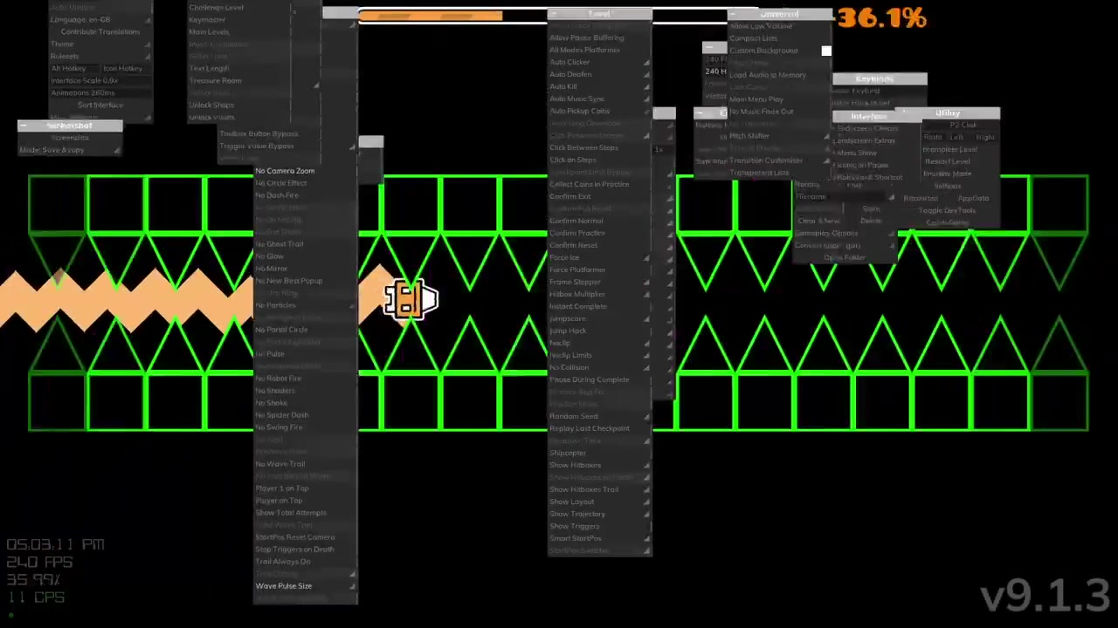Select the Interface Scale menu entry
The height and width of the screenshot is (628, 1118).
85,80
